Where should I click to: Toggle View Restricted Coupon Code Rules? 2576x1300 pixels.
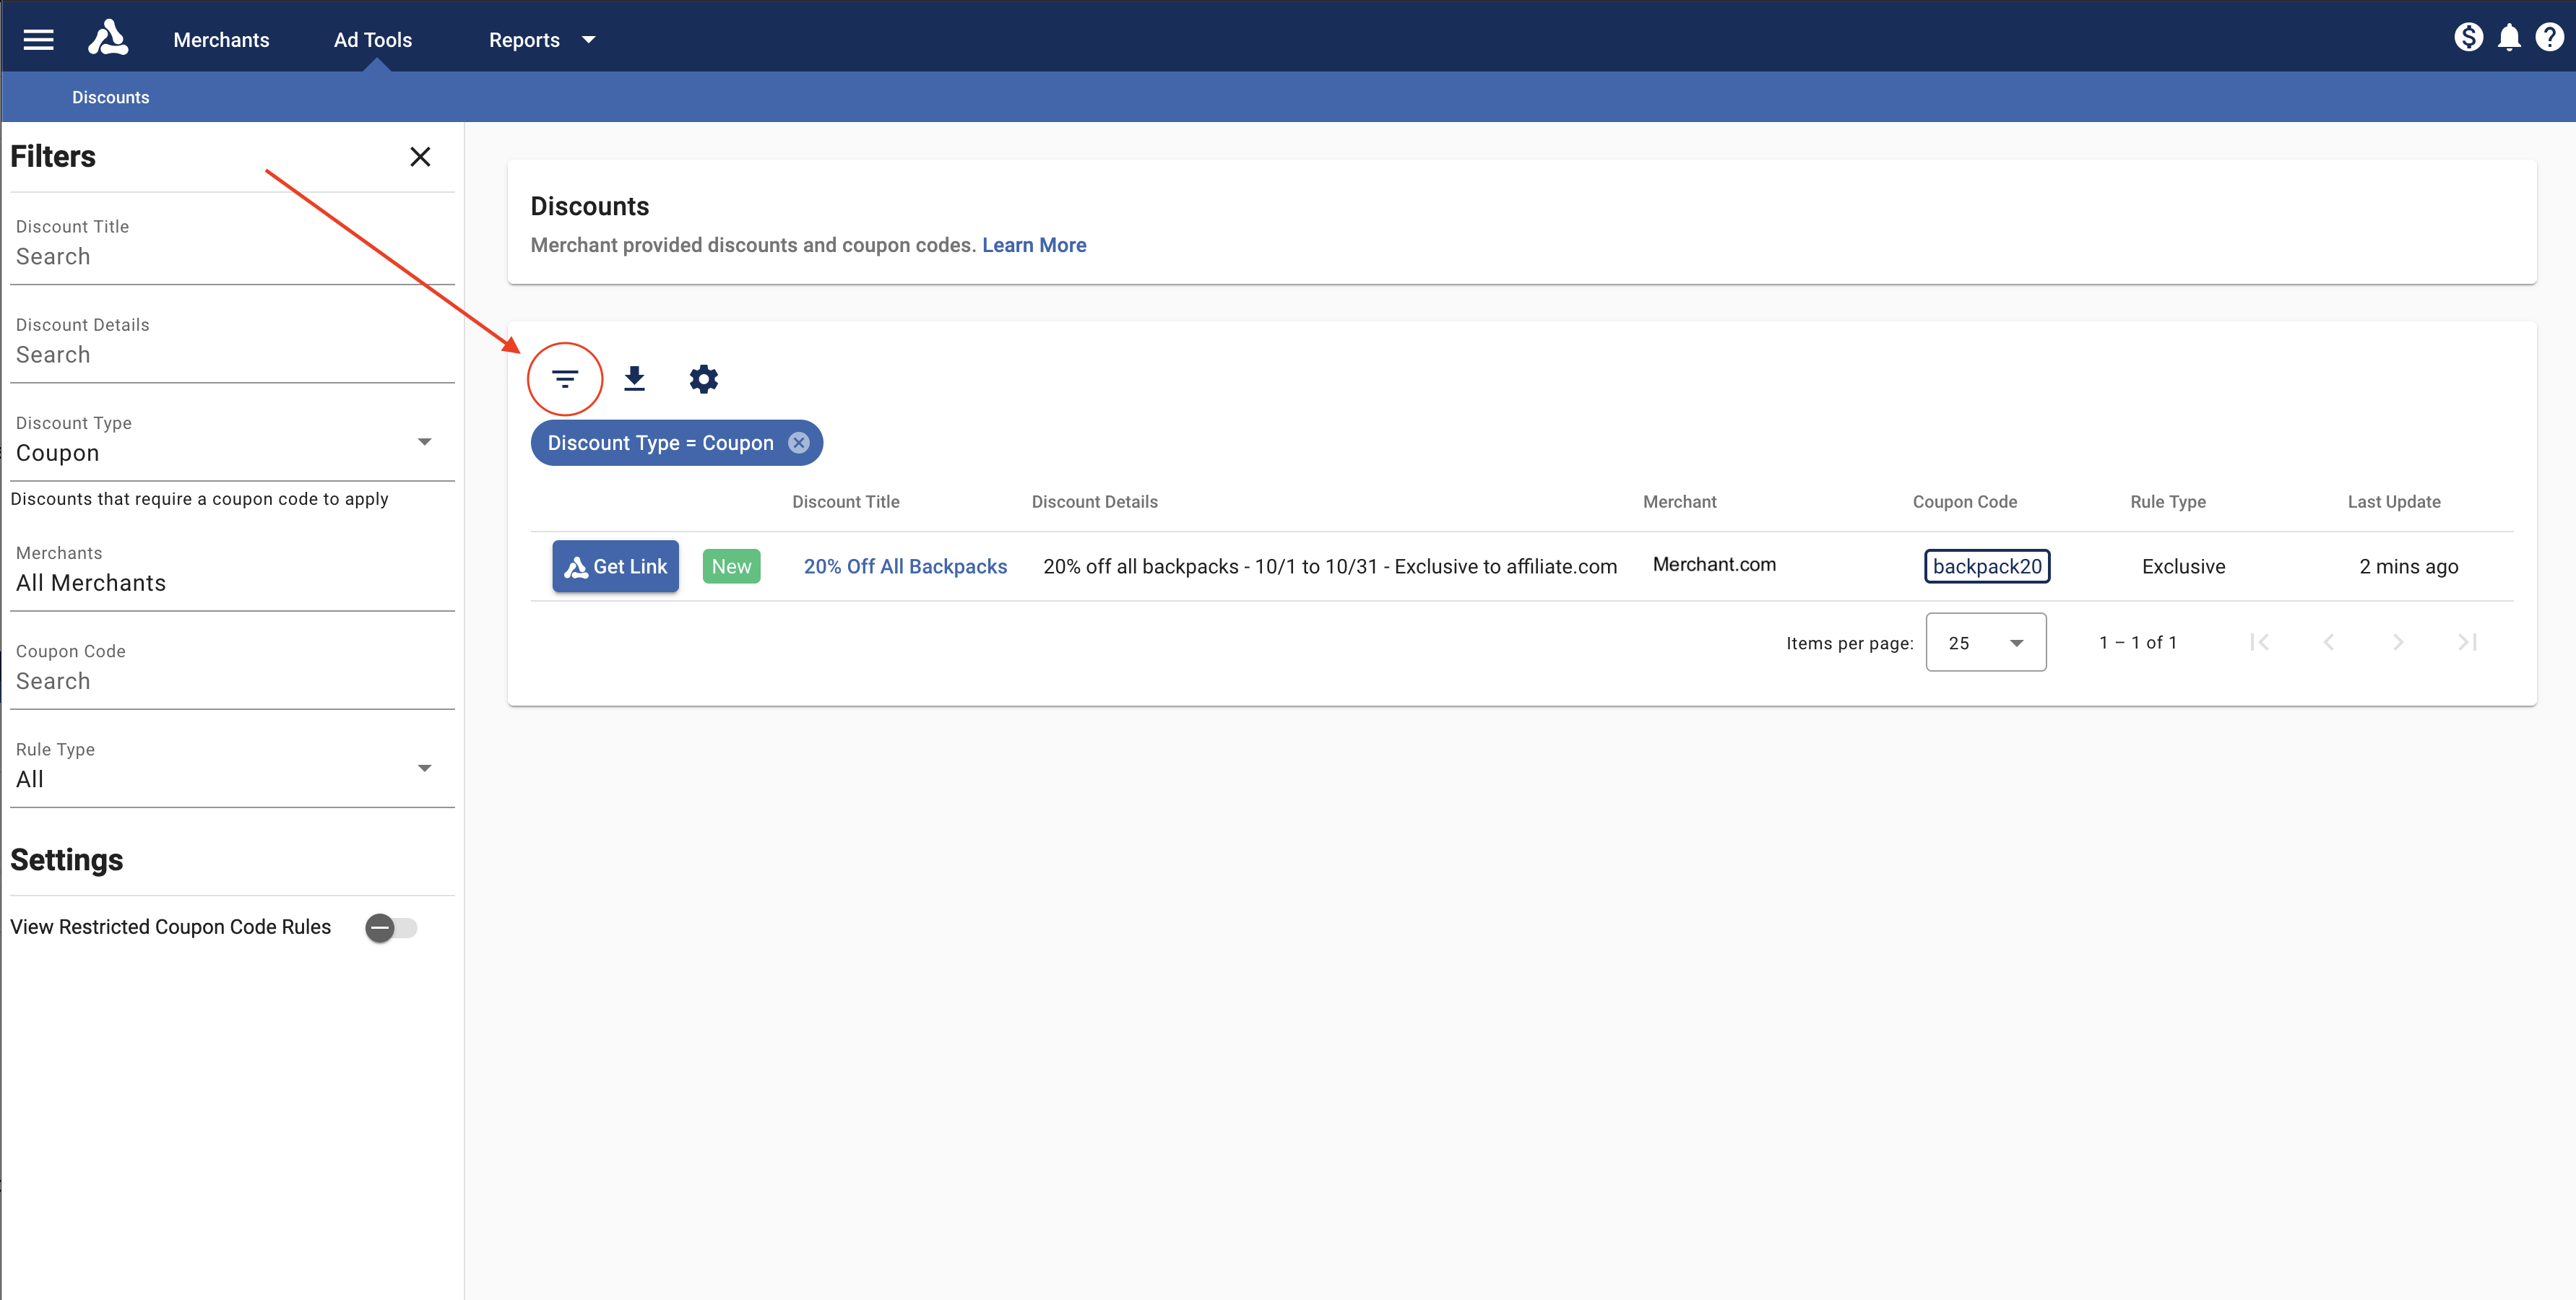390,928
